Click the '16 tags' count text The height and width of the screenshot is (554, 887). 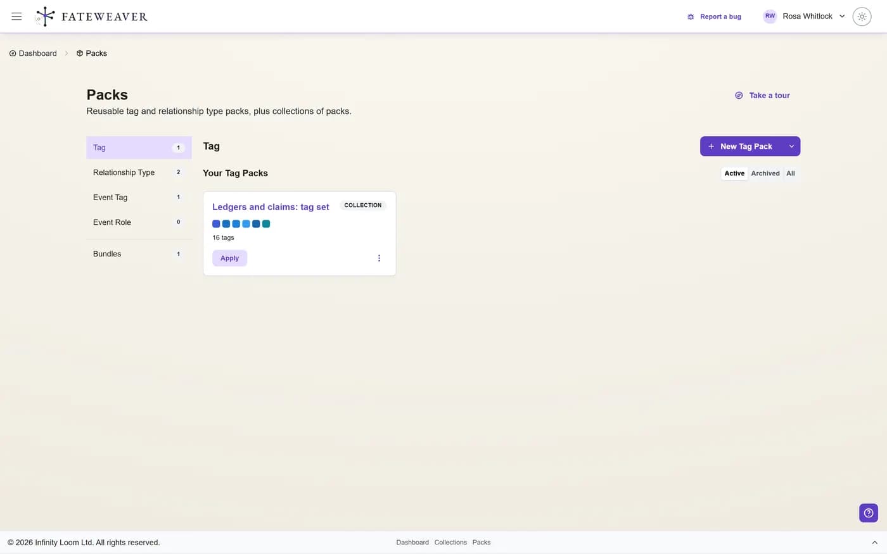[223, 238]
